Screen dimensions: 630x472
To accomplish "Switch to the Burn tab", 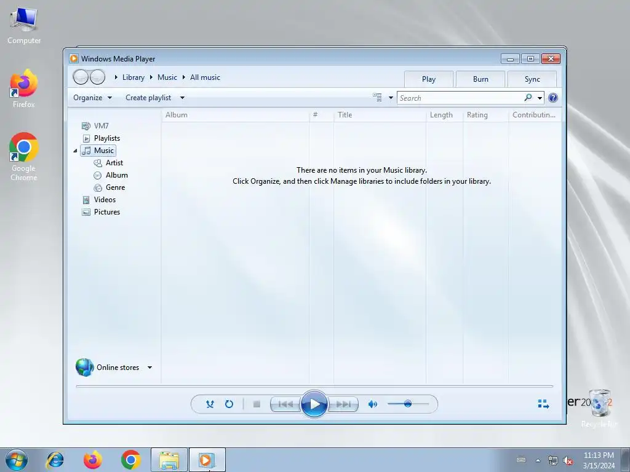I will pos(480,79).
